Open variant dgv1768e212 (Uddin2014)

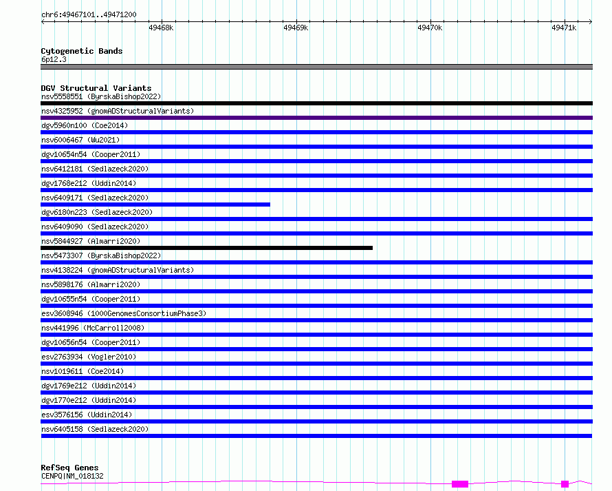pos(89,183)
